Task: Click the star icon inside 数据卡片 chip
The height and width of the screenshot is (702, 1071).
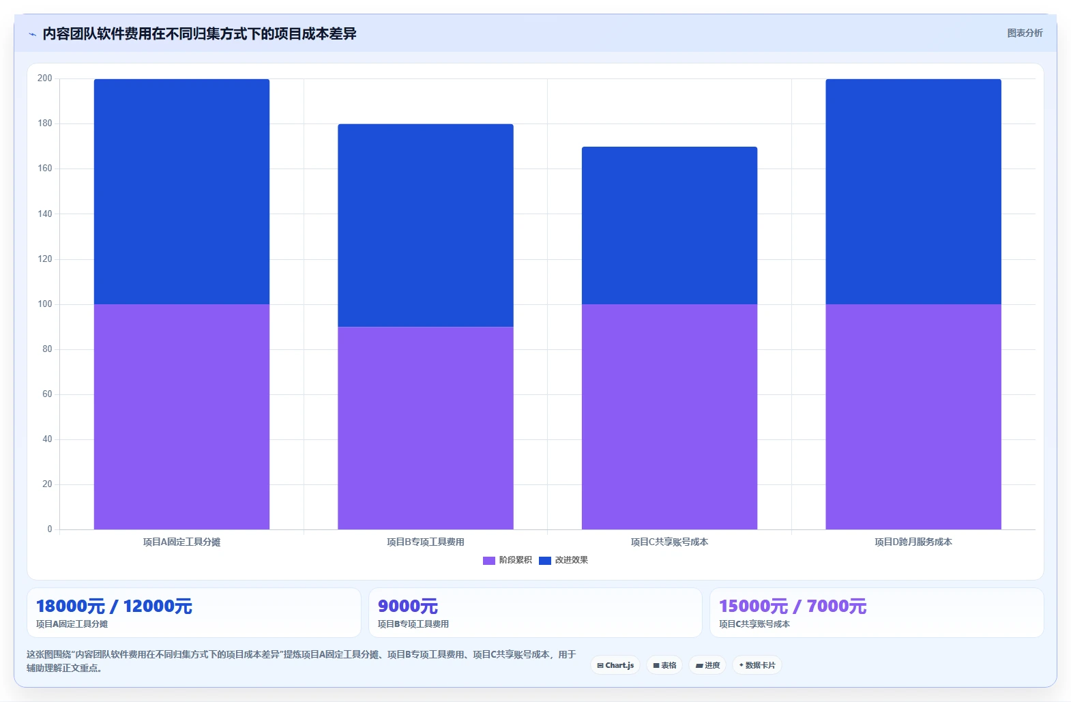Action: pos(742,664)
